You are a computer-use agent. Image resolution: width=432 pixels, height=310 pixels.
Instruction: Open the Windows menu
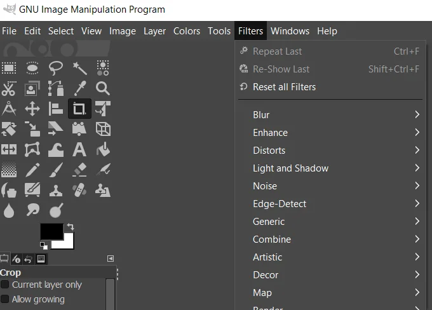(290, 31)
